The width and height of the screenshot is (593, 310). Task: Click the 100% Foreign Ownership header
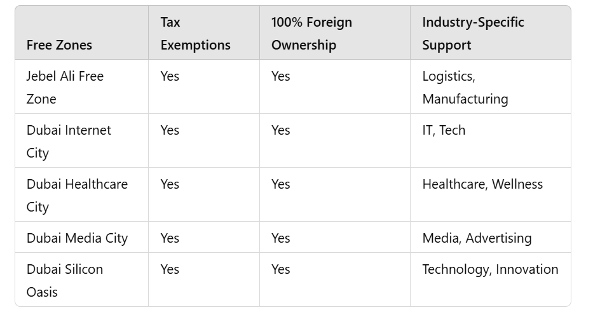[311, 34]
